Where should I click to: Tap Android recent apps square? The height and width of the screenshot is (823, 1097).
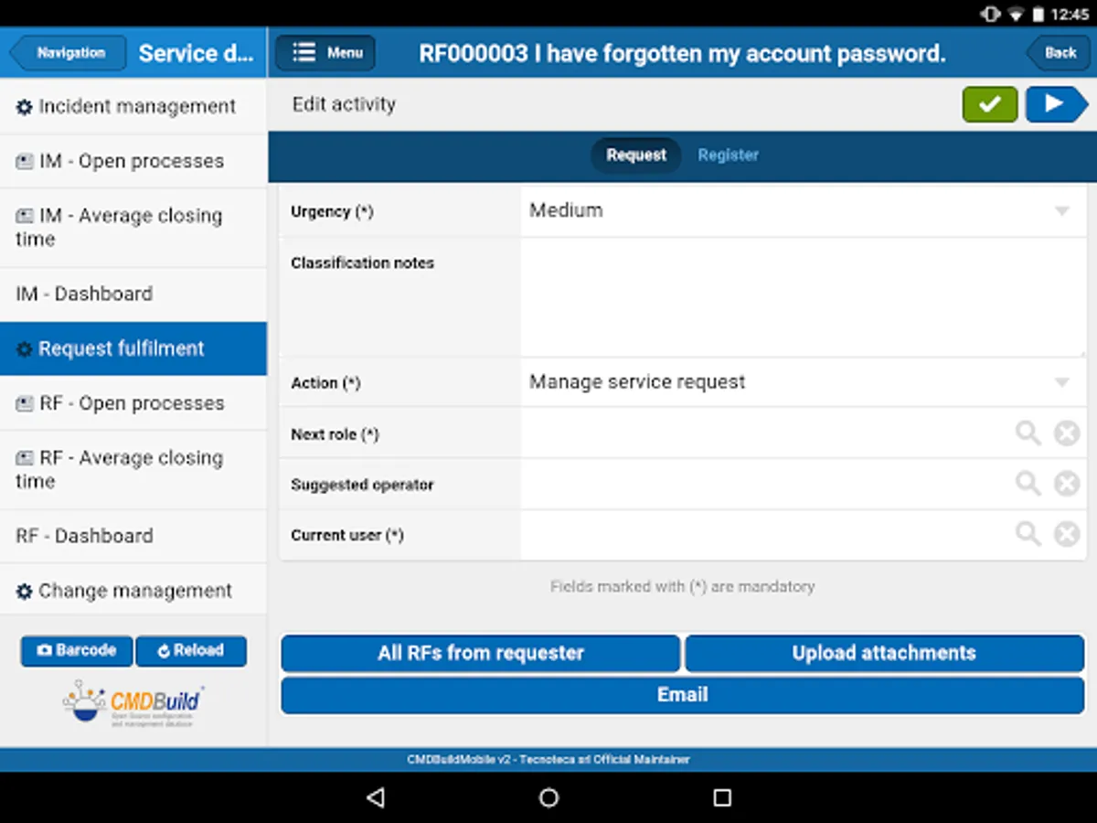[722, 797]
